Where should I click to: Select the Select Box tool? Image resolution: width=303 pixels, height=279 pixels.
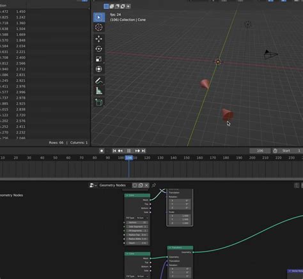point(99,17)
